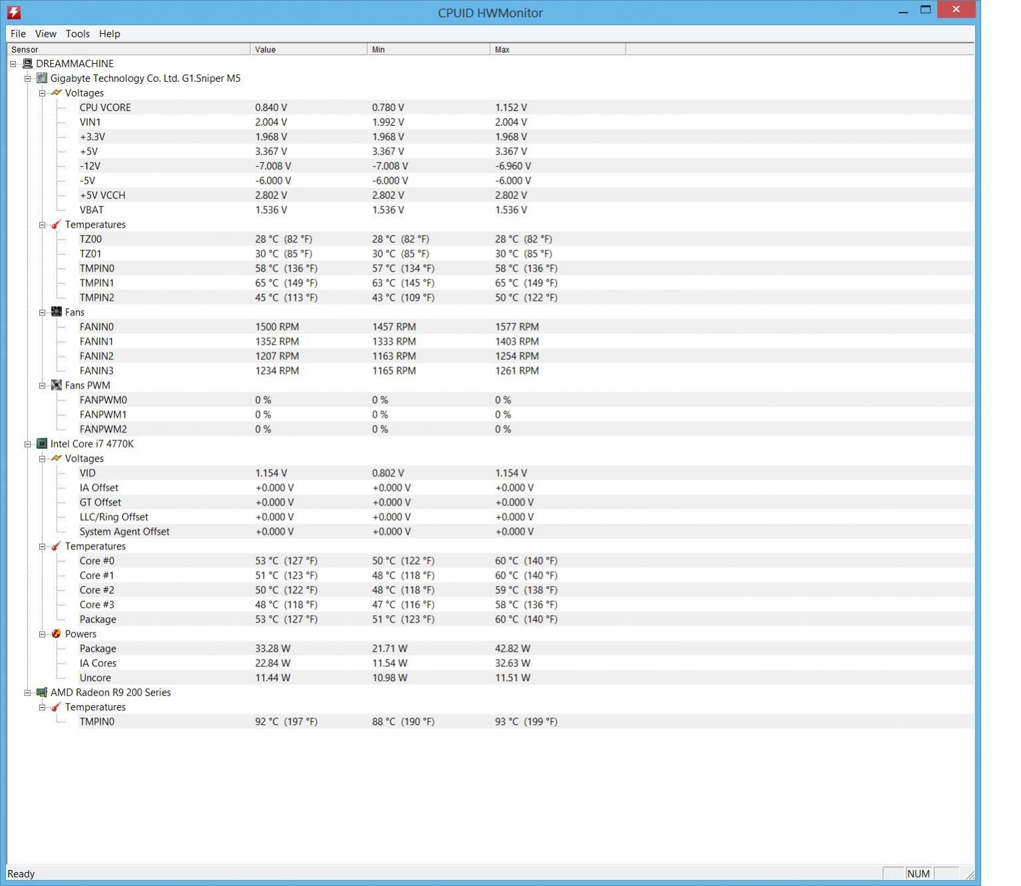
Task: Open the Tools menu
Action: tap(78, 33)
